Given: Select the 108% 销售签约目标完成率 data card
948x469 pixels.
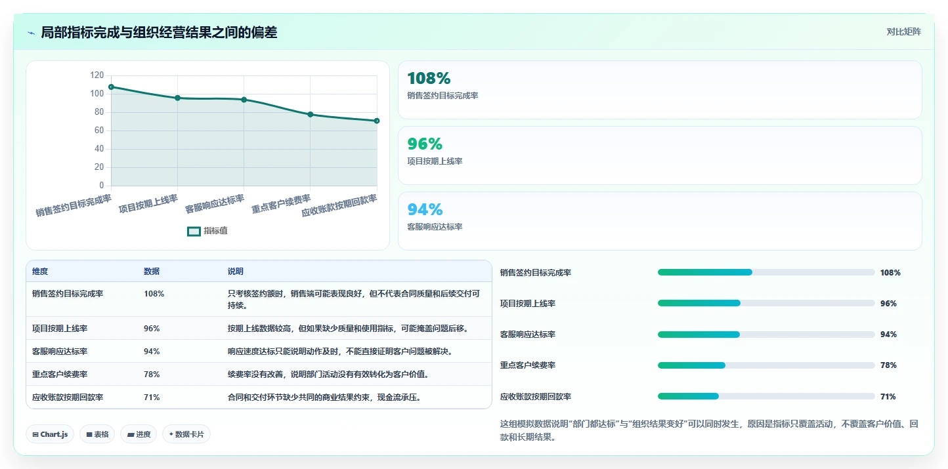Looking at the screenshot, I should coord(660,90).
